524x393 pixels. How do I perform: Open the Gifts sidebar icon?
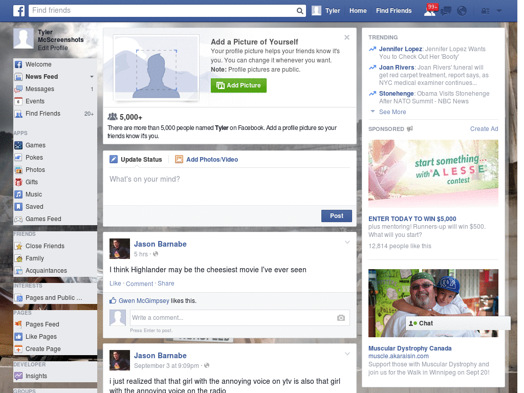[19, 182]
